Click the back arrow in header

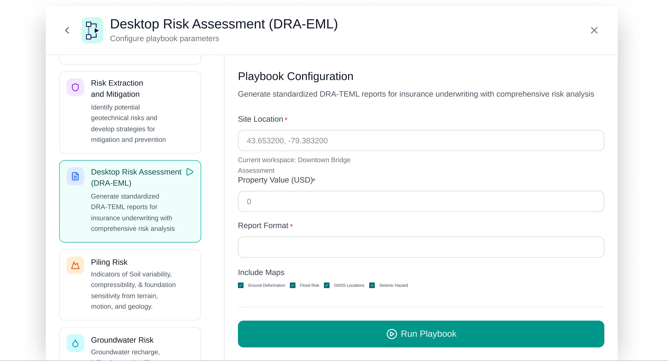67,30
